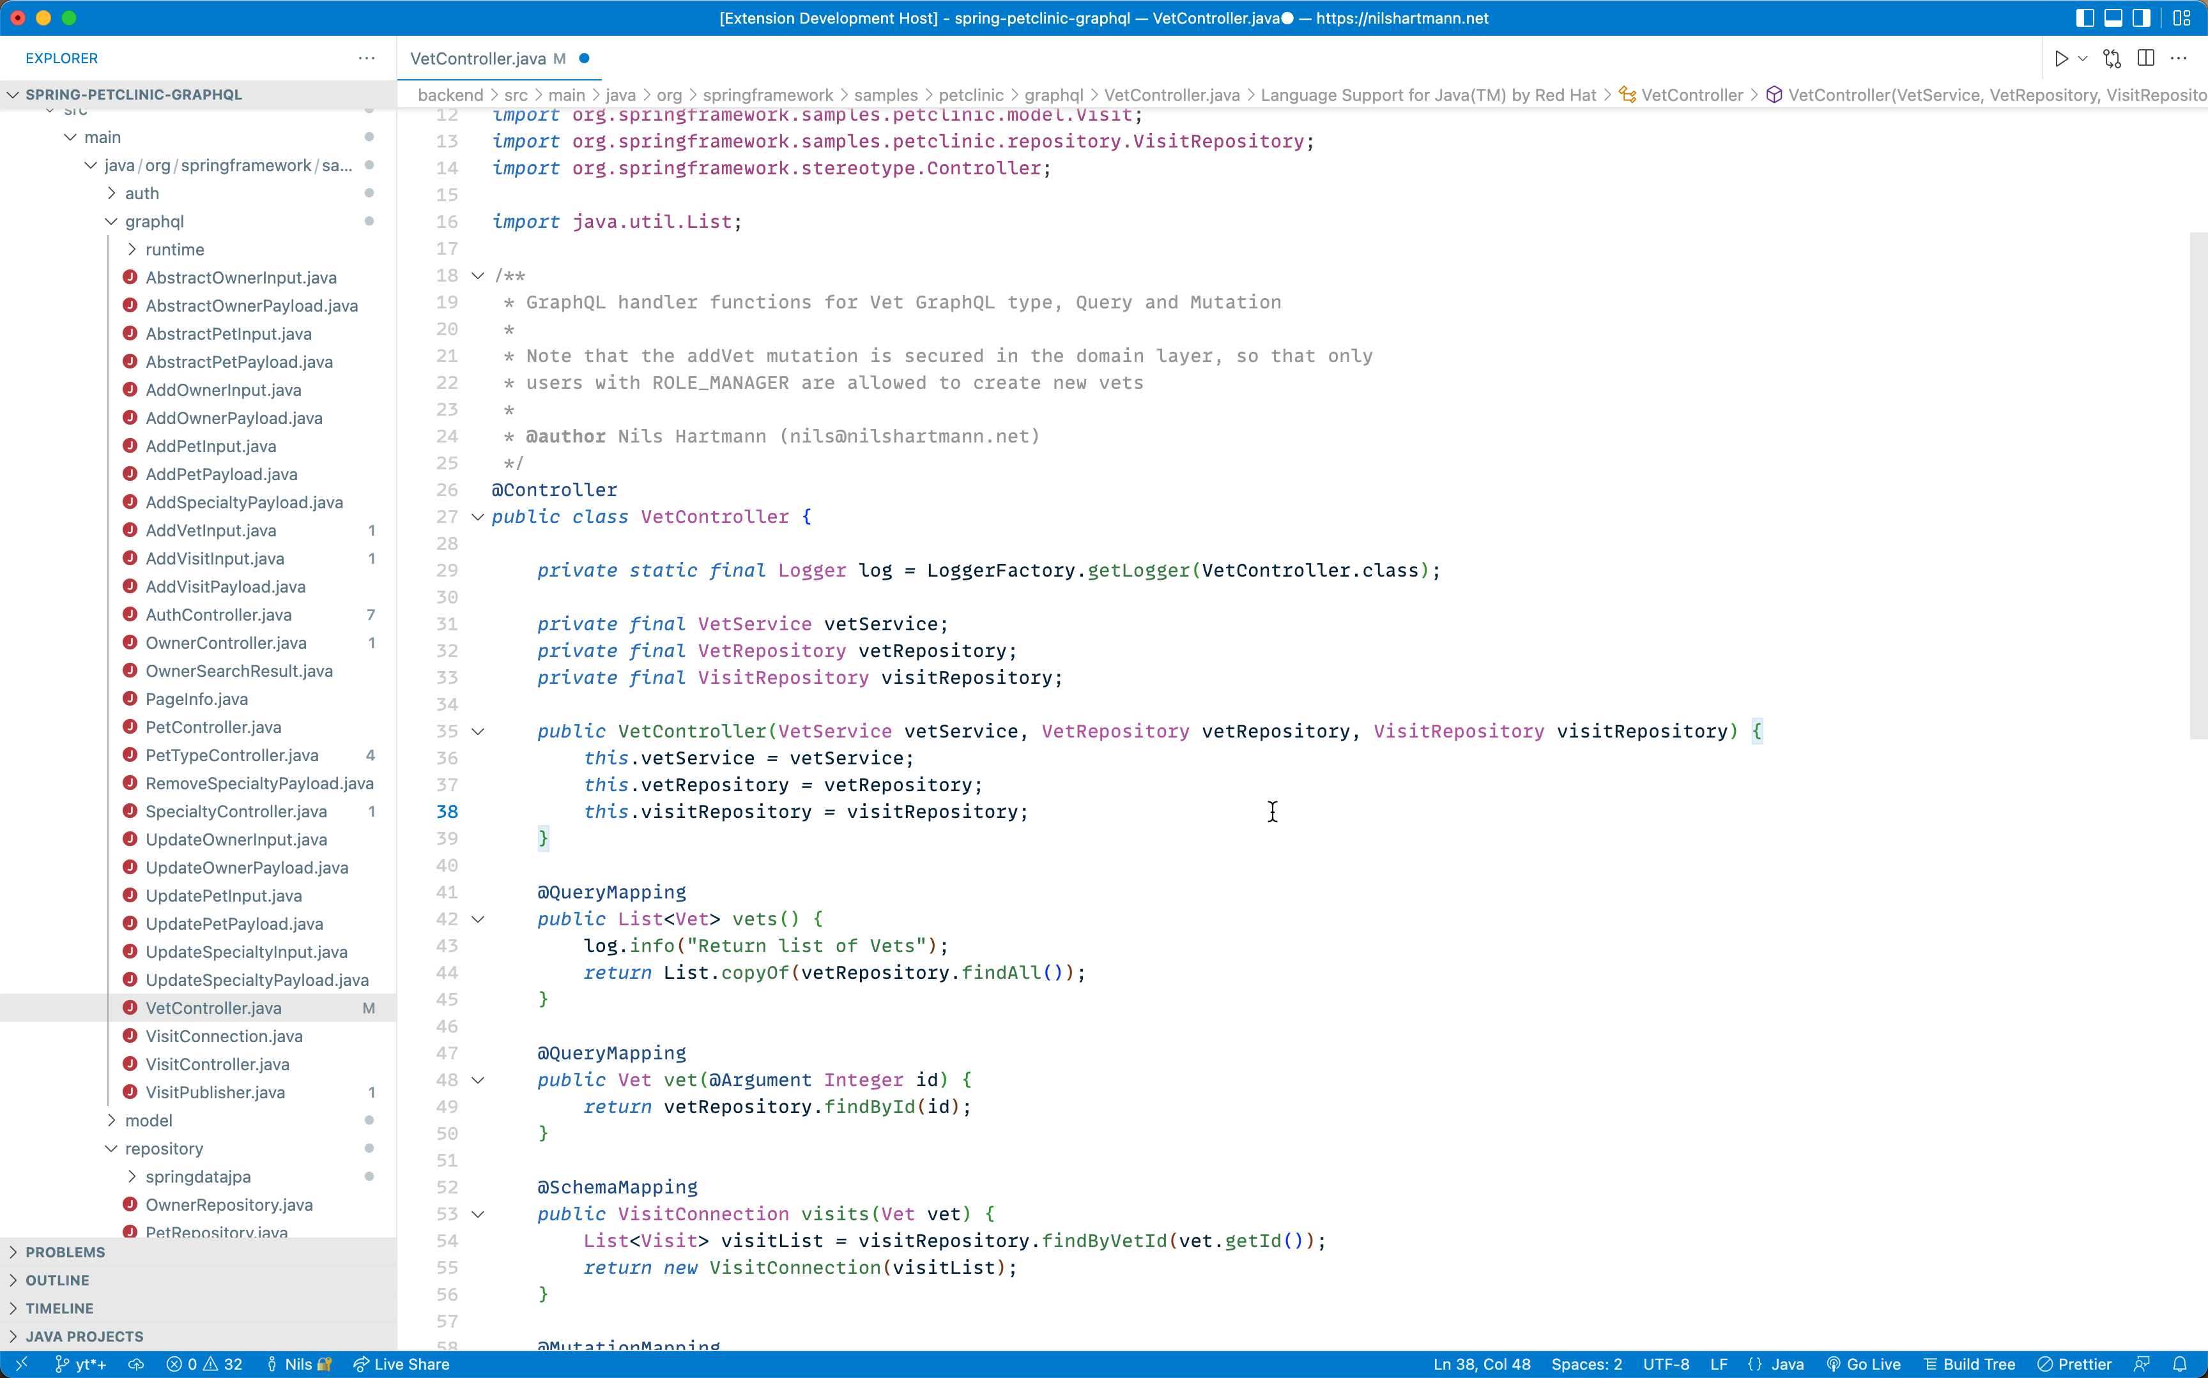The width and height of the screenshot is (2208, 1378).
Task: Open the customize layout icon
Action: 2182,19
